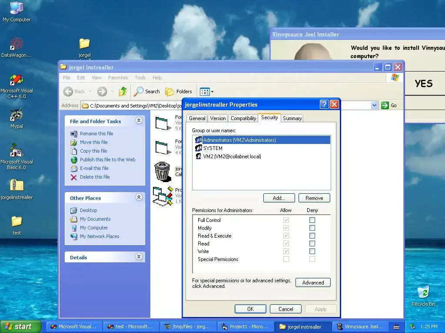This screenshot has height=333, width=445.
Task: Select the test folder on desktop
Action: click(x=17, y=225)
